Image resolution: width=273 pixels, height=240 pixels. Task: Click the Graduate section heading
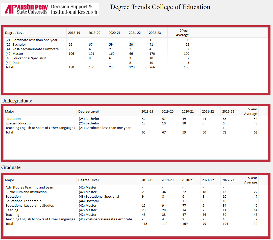pos(11,168)
